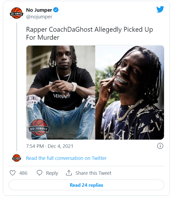This screenshot has width=172, height=199.
Task: Read the full conversation on Twitter
Action: point(66,158)
